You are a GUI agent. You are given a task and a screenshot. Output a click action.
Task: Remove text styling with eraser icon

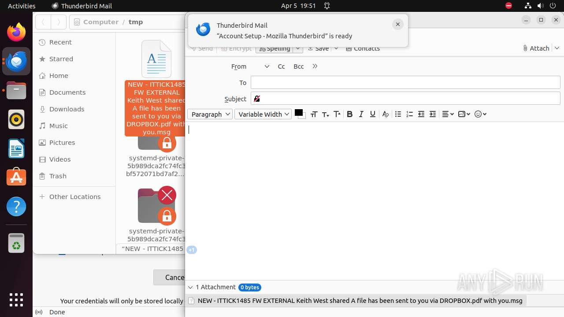386,114
